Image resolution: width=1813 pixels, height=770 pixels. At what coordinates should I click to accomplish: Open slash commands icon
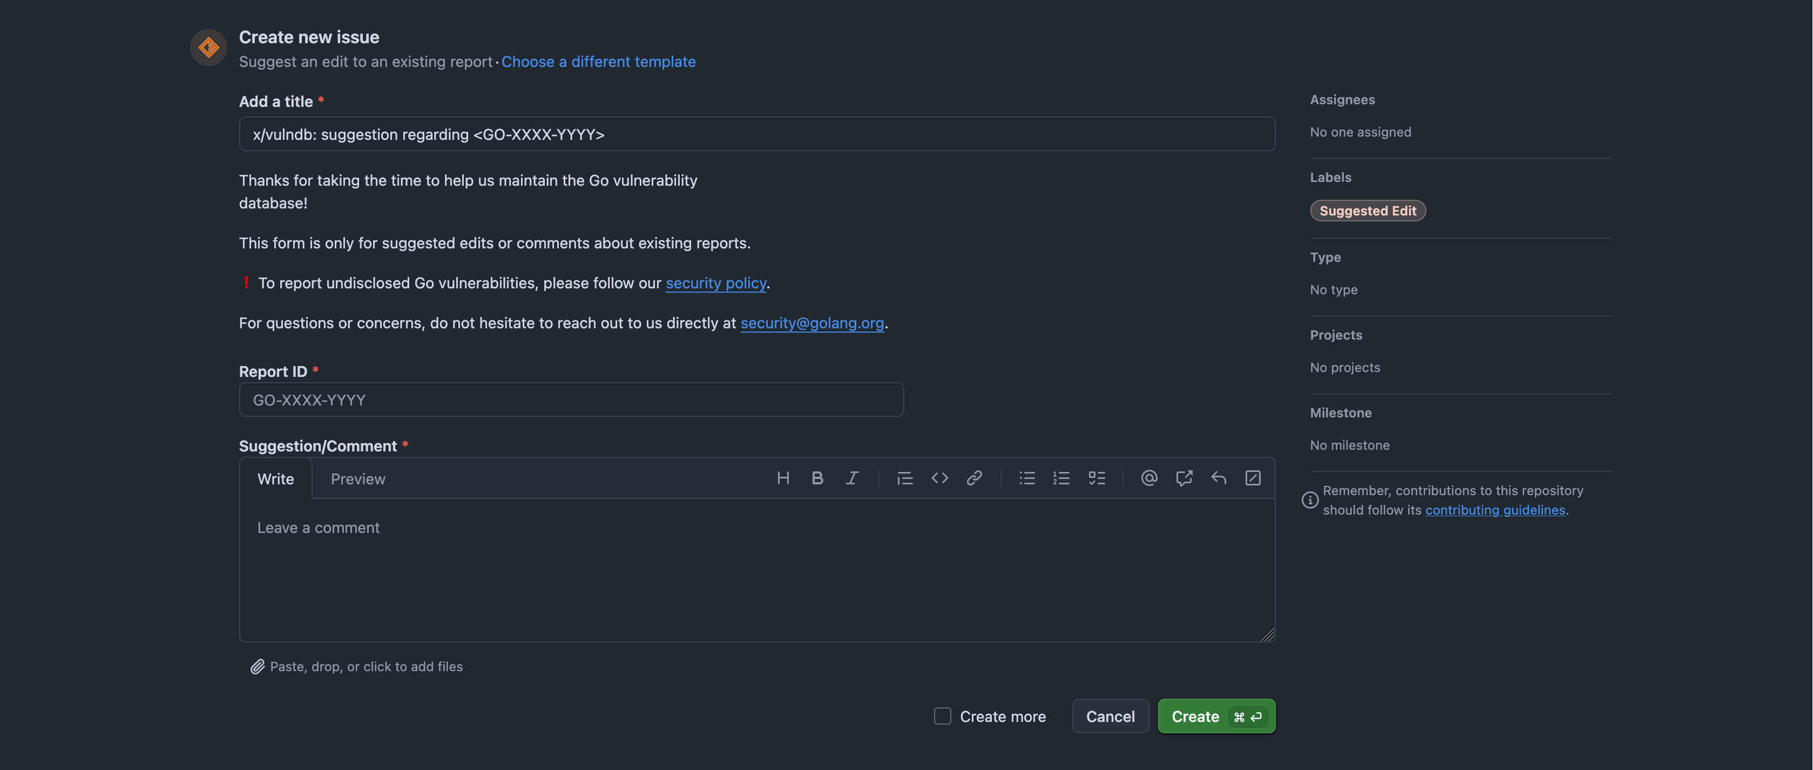click(1253, 478)
